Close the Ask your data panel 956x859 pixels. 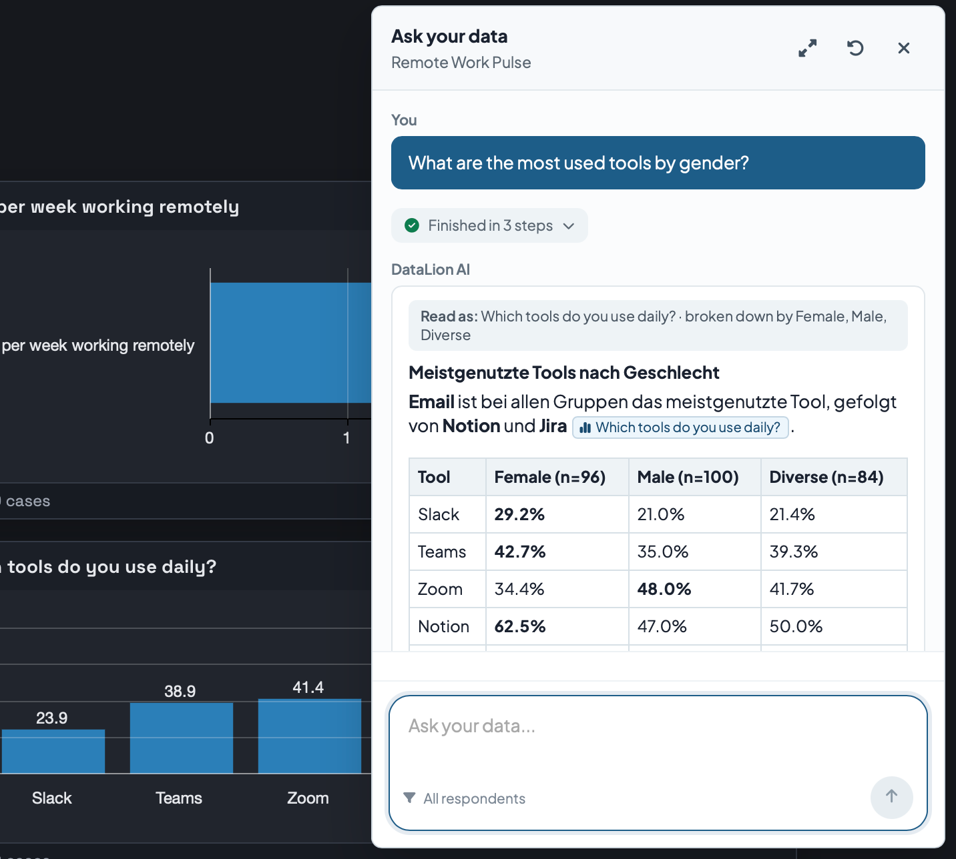point(904,48)
